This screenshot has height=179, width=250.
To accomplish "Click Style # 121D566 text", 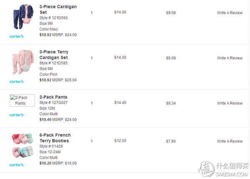I will click(x=54, y=18).
